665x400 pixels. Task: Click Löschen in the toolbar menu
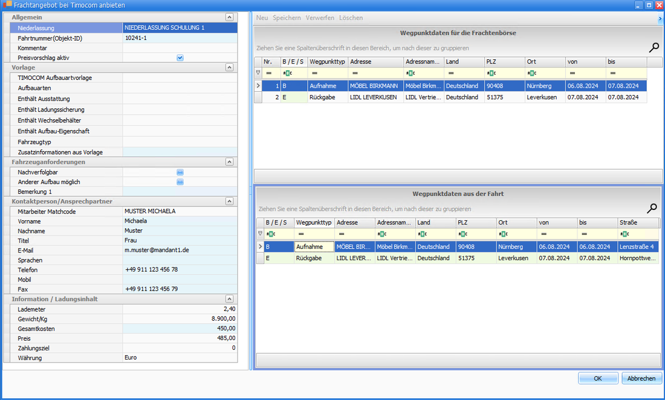pos(351,18)
